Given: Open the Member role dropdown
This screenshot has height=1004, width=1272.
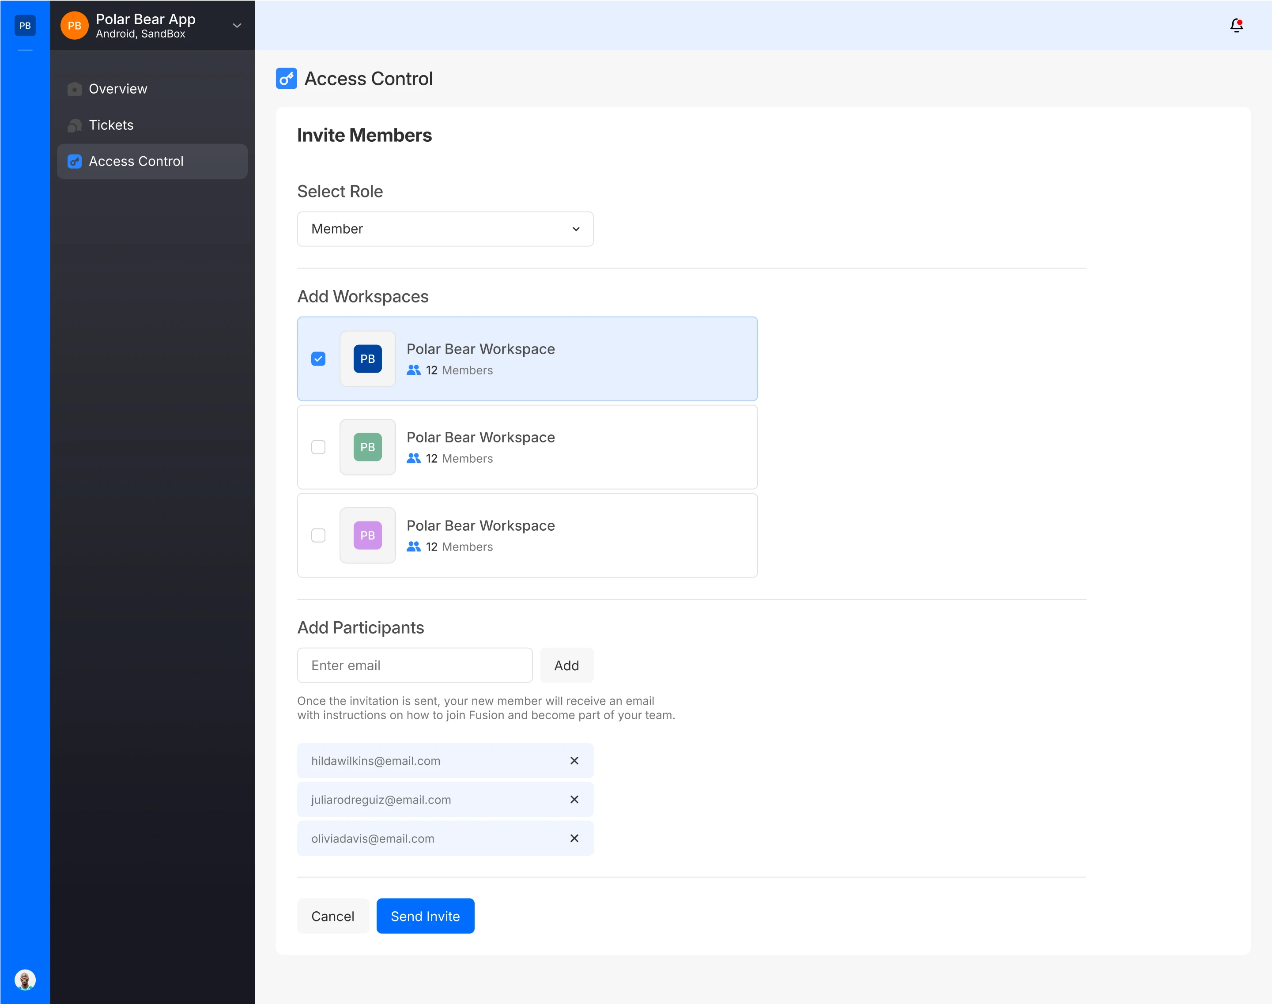Looking at the screenshot, I should (445, 229).
